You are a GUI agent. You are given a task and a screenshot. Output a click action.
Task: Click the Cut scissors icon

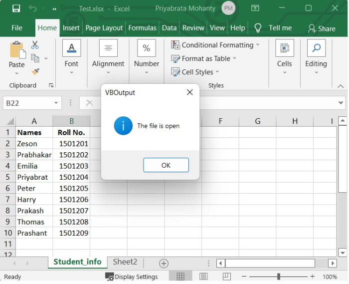coord(35,45)
